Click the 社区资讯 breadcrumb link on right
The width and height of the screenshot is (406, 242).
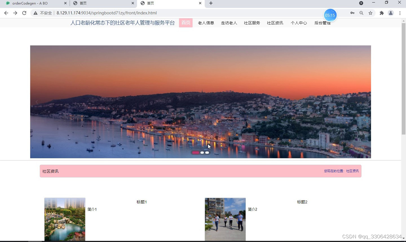pos(352,171)
